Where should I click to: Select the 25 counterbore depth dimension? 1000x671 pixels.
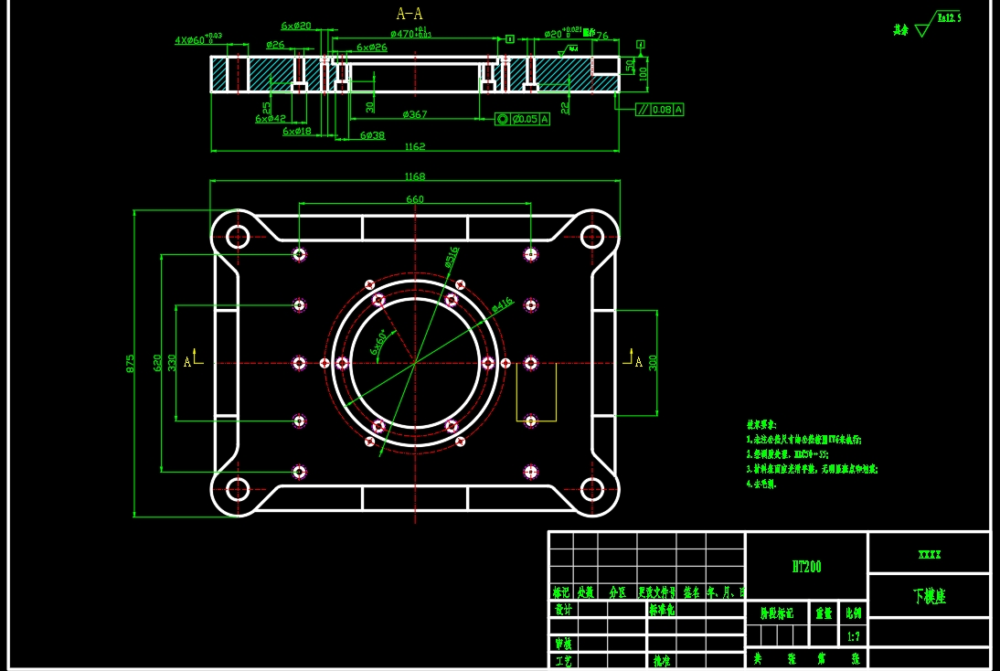(266, 107)
